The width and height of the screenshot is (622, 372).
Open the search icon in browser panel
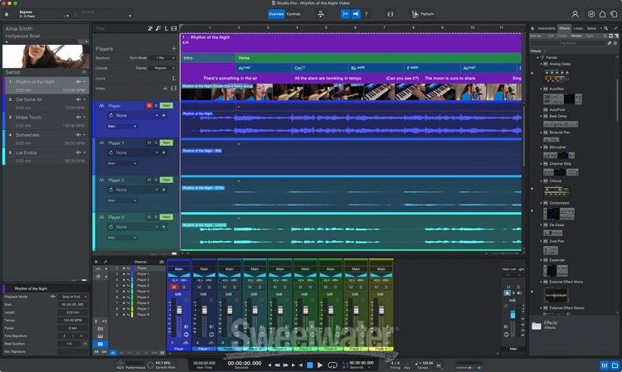coord(606,28)
